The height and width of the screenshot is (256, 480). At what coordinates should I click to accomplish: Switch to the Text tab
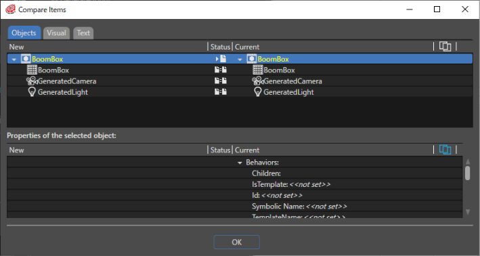[83, 33]
